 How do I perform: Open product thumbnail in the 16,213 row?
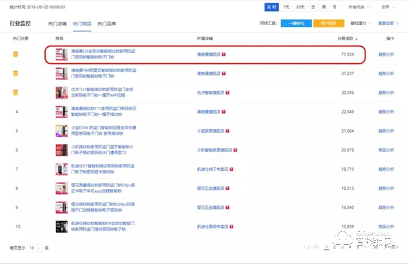pyautogui.click(x=61, y=188)
